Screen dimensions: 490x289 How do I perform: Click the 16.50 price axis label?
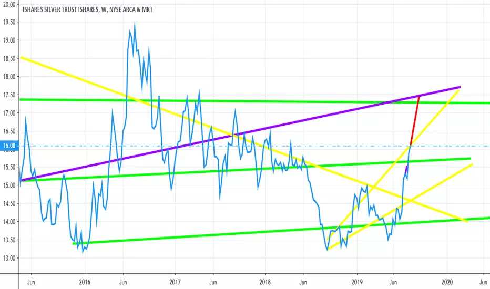click(9, 131)
